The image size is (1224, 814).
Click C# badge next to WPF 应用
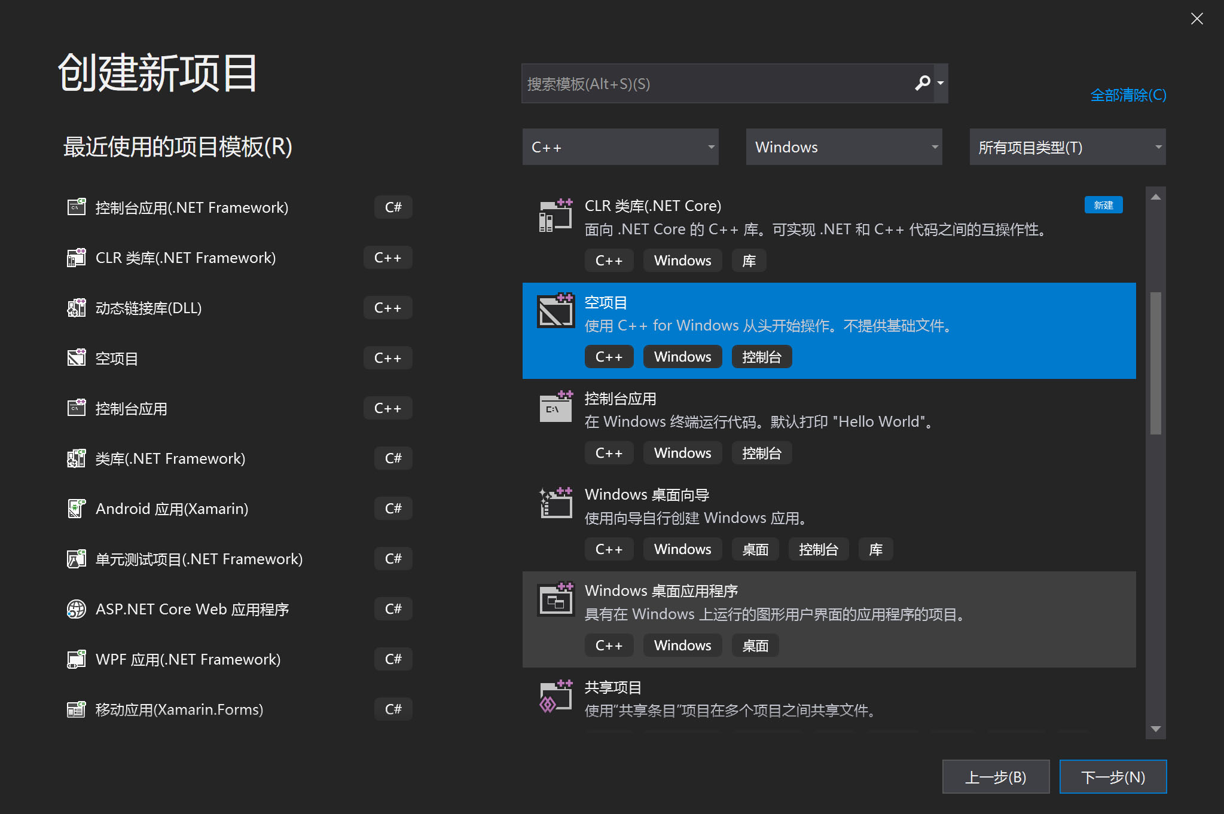coord(393,659)
